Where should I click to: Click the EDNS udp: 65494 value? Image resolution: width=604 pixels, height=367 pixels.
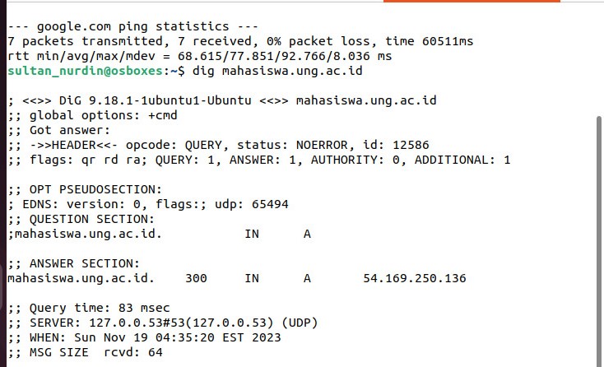point(252,204)
